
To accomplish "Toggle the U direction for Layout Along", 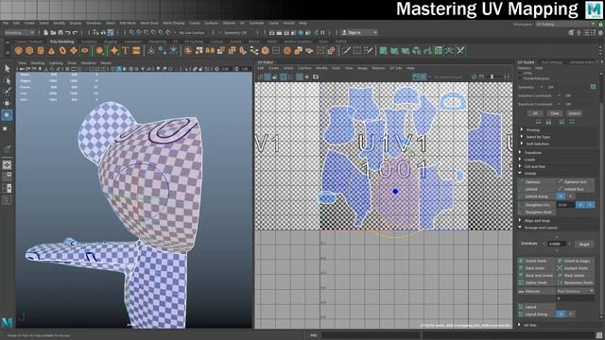I will [x=561, y=314].
